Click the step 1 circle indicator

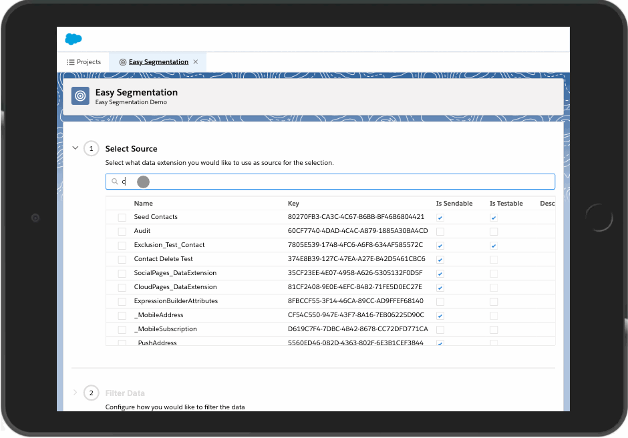coord(92,149)
